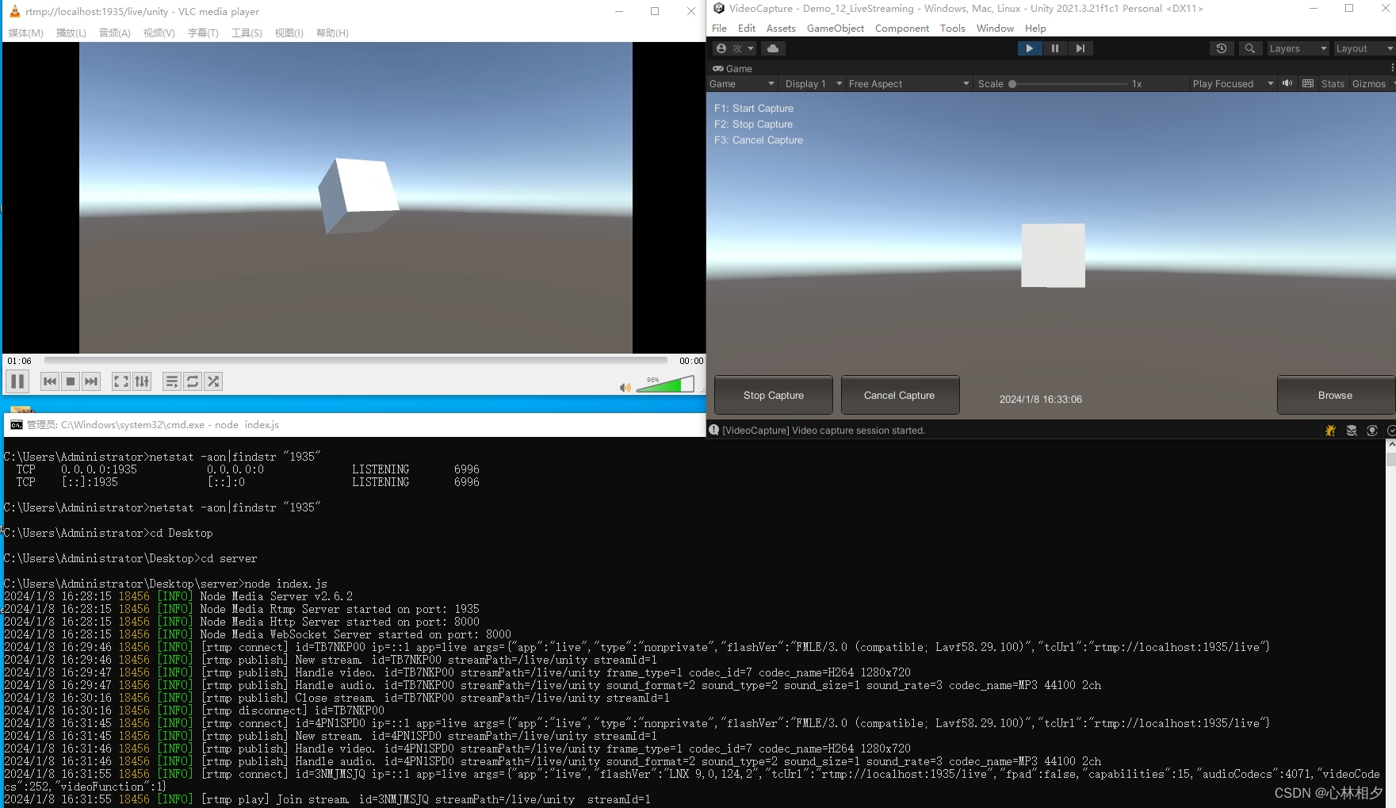Show the VLC playlist

(x=171, y=381)
